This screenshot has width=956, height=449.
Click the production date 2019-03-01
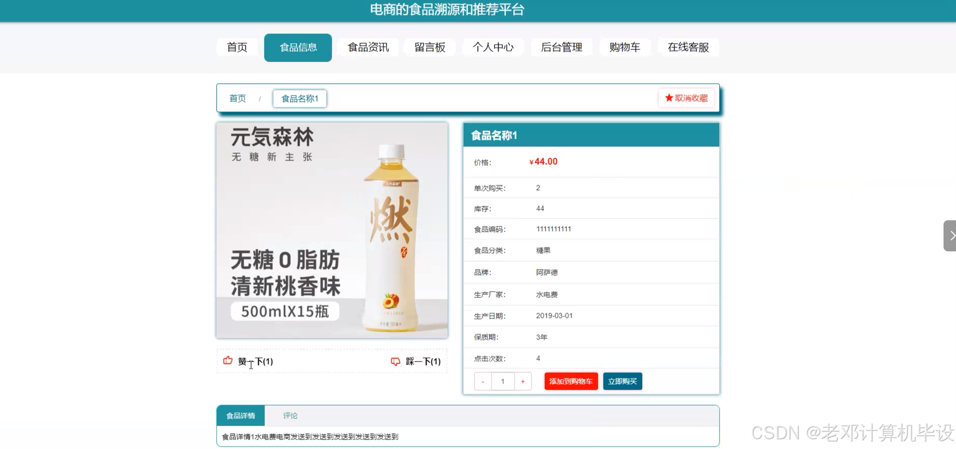554,316
